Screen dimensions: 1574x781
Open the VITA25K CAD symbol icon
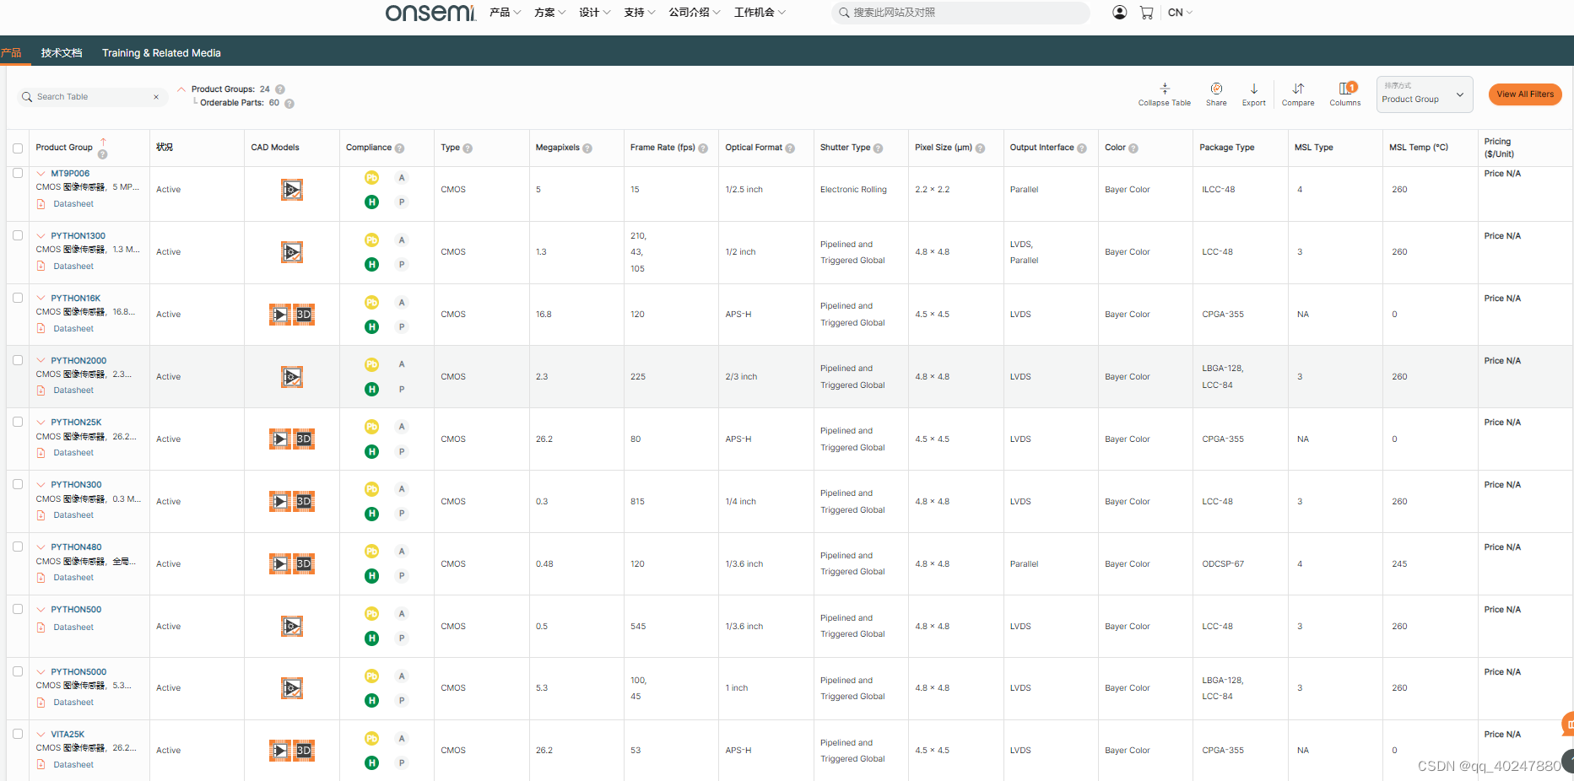[280, 751]
